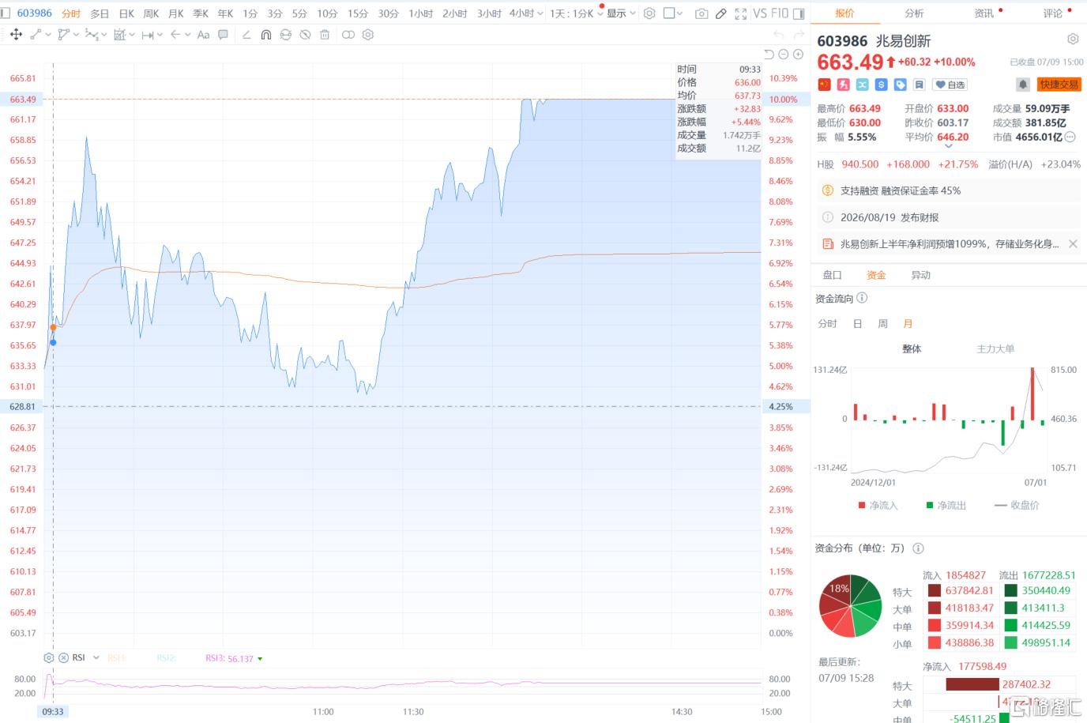Switch to the 分析 tab

coord(914,13)
